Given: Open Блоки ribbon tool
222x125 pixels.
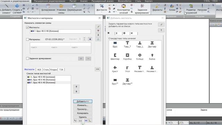Looking at the screenshot, I should coord(172,8).
